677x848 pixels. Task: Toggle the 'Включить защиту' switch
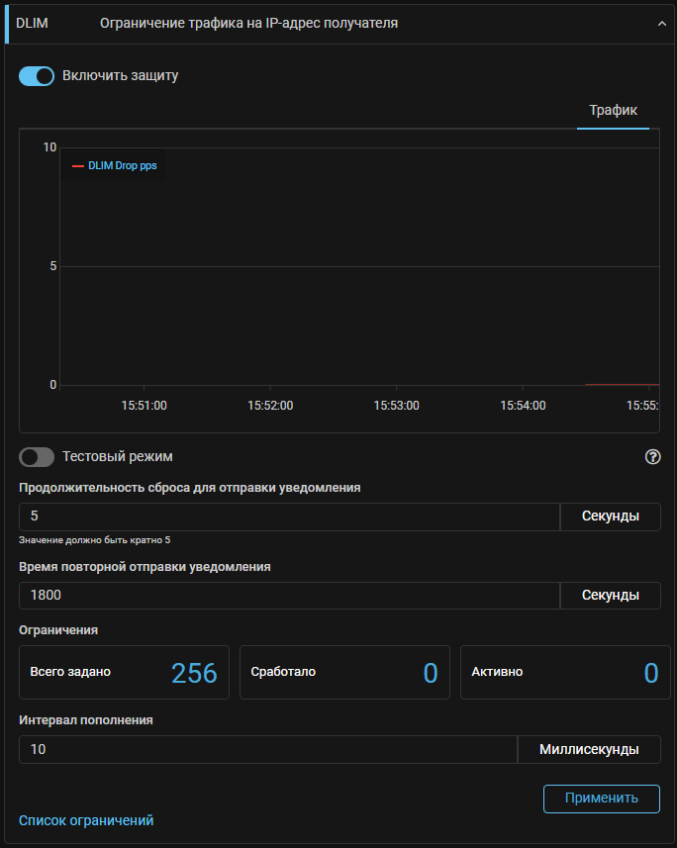pyautogui.click(x=37, y=75)
